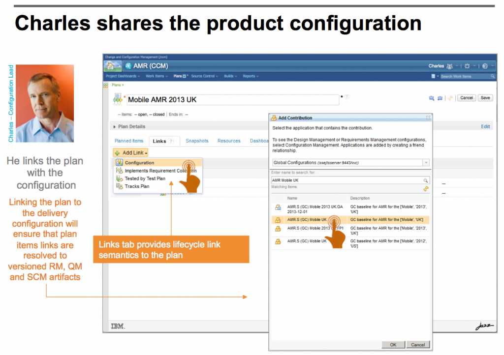Open the Plans menu
504x355 pixels.
coord(180,76)
